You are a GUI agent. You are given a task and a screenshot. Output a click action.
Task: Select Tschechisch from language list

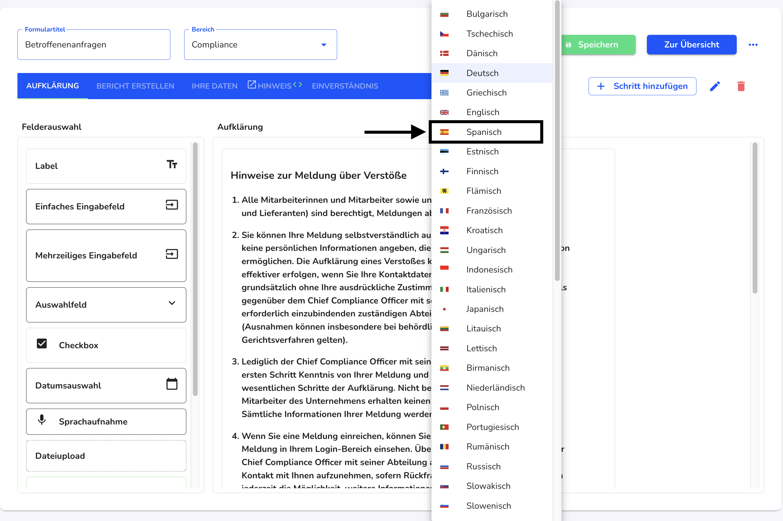[492, 34]
